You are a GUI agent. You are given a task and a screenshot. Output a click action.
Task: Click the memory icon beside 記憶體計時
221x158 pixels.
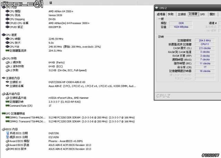coord(7,102)
